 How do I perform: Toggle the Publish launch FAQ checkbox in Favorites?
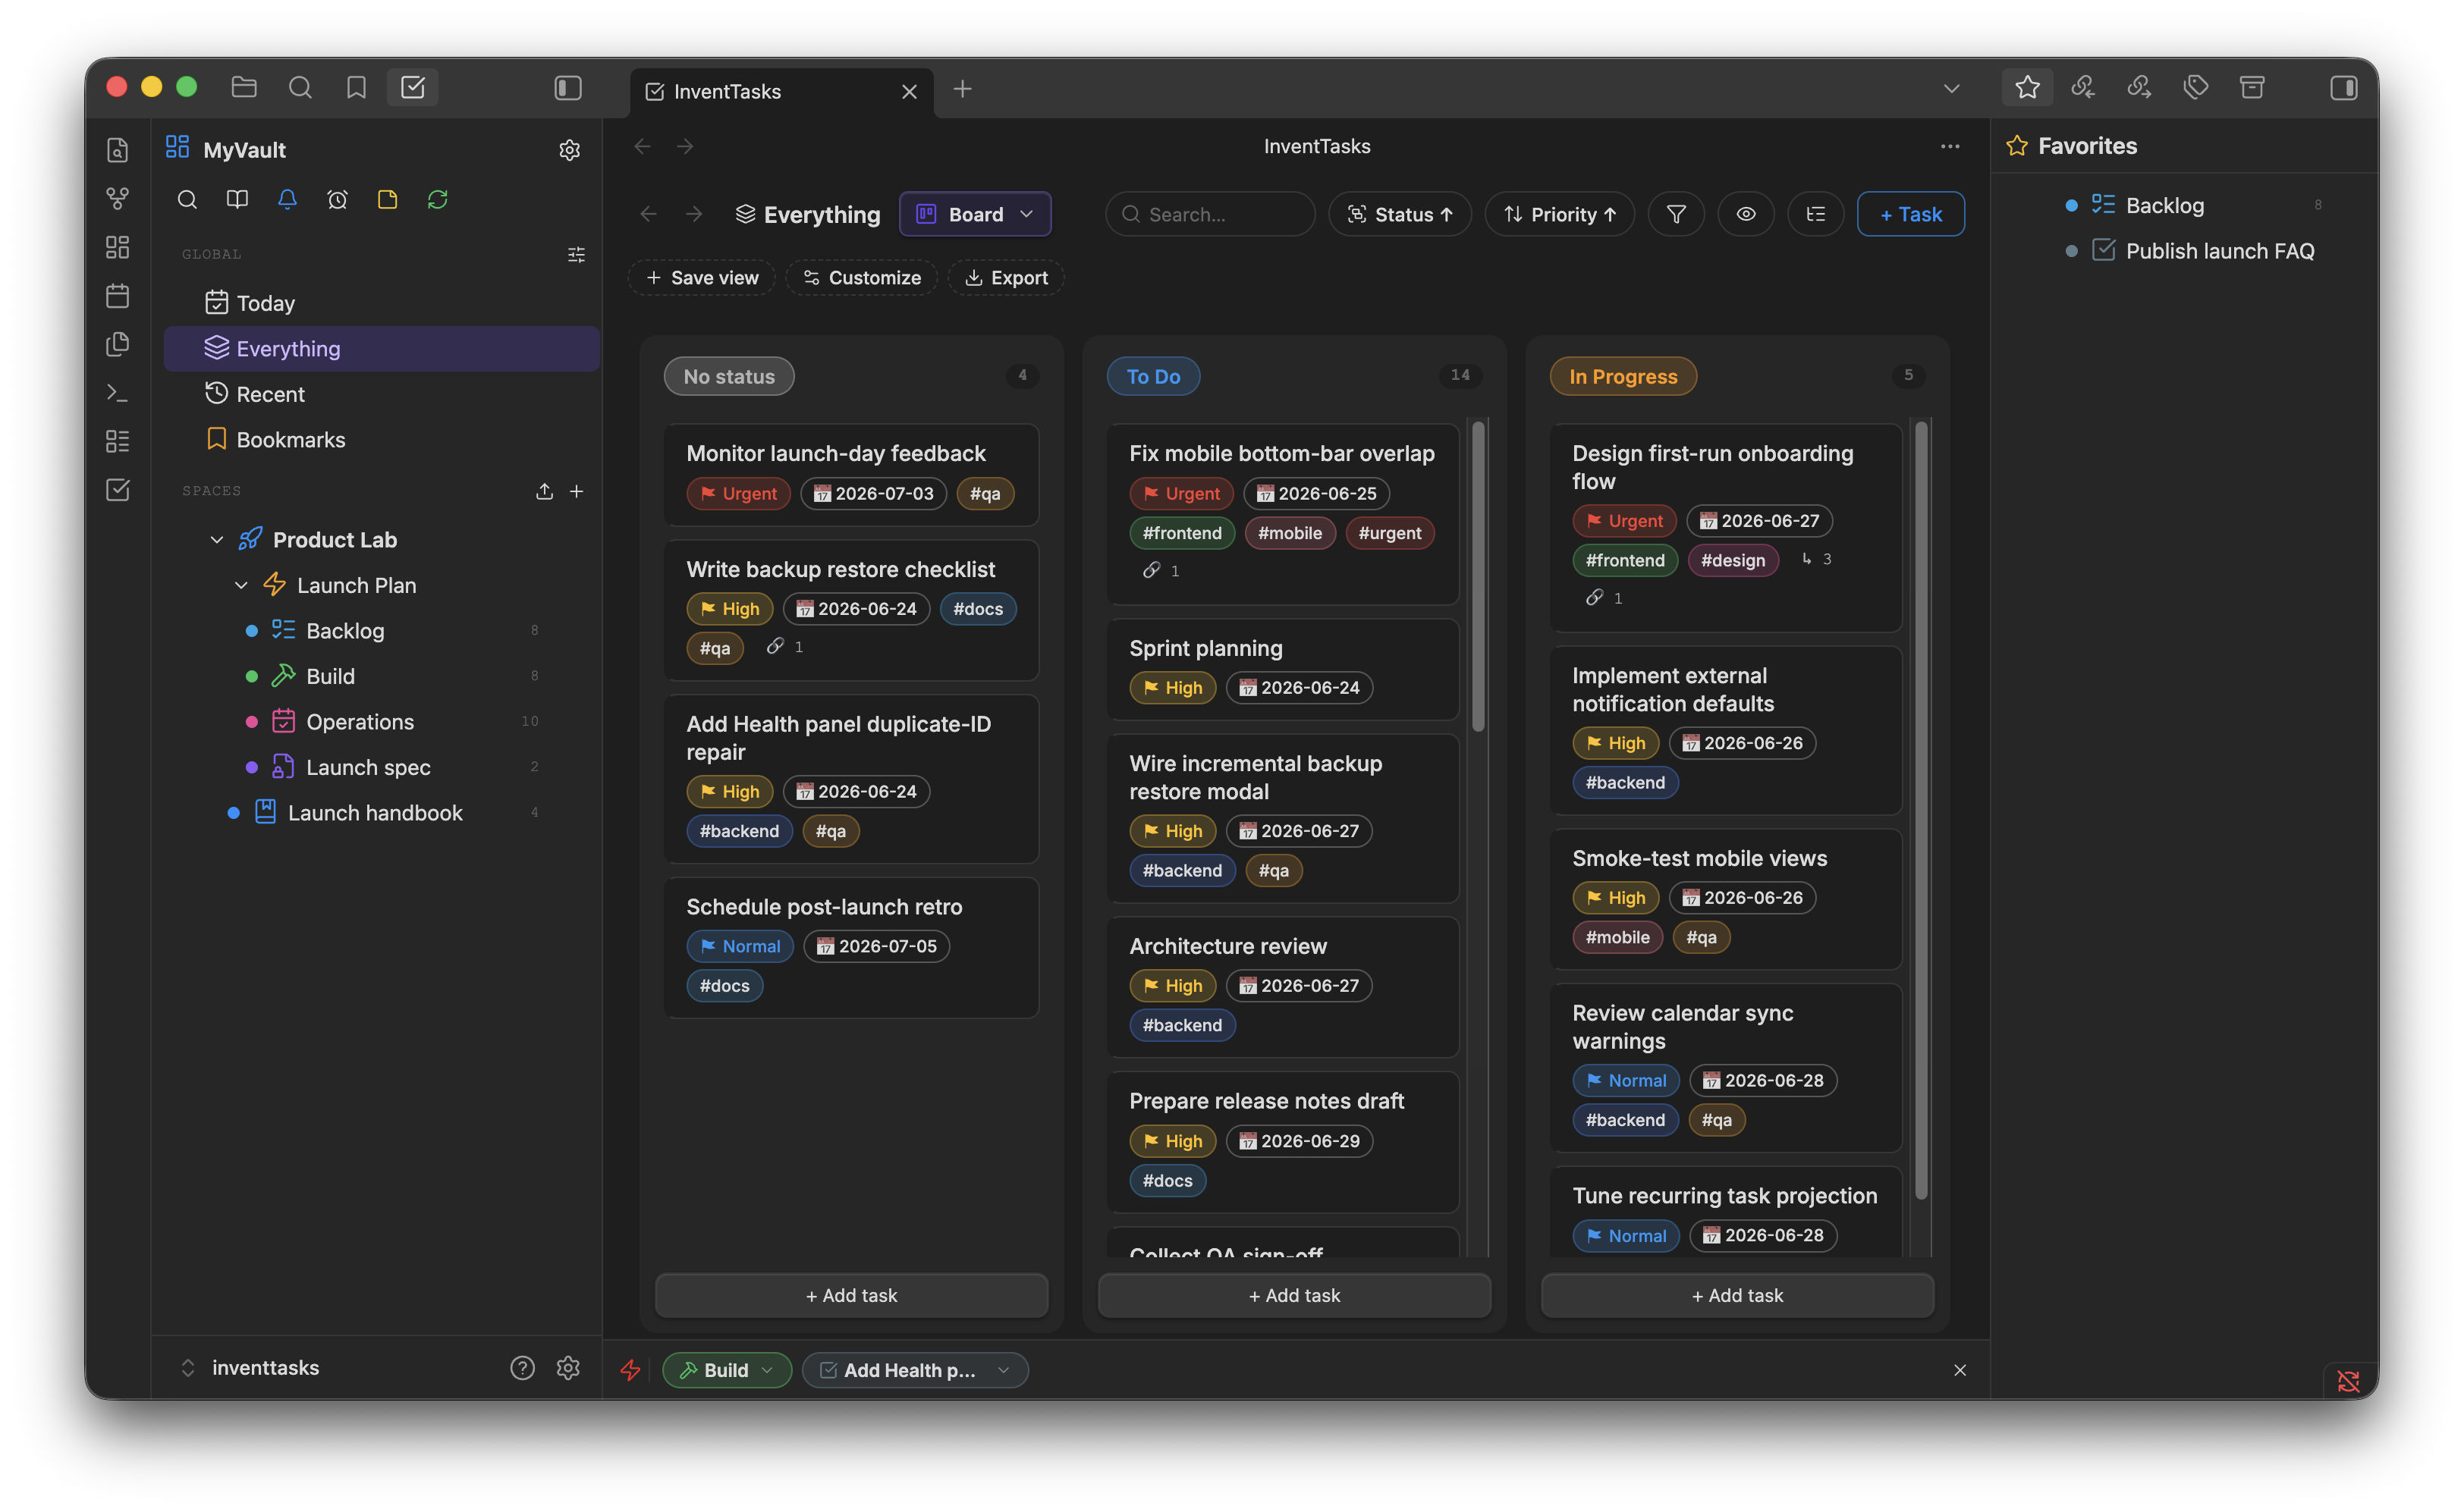click(x=2103, y=250)
